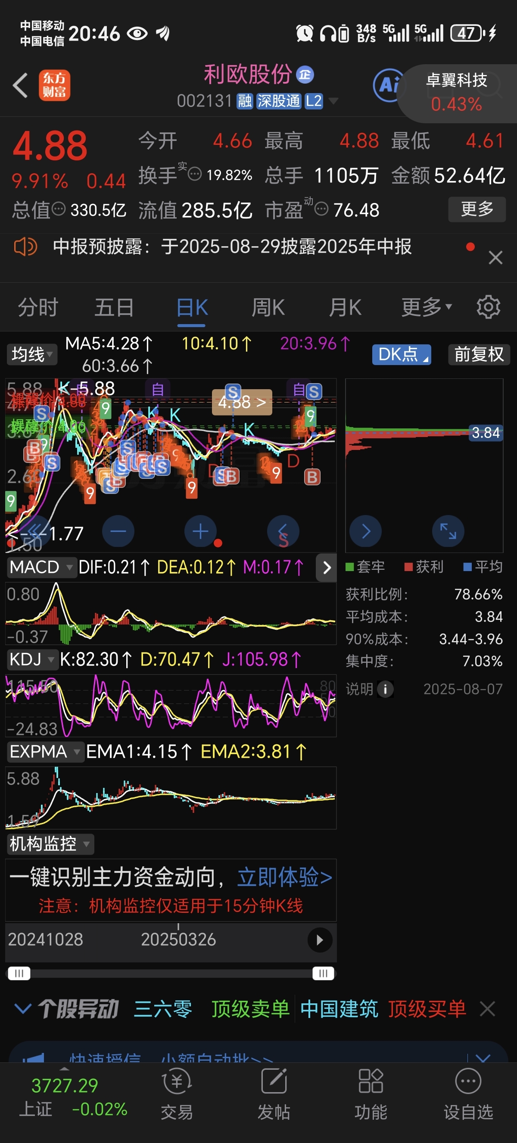This screenshot has height=1143, width=517.
Task: Toggle the 套牢 legend item
Action: [x=365, y=567]
